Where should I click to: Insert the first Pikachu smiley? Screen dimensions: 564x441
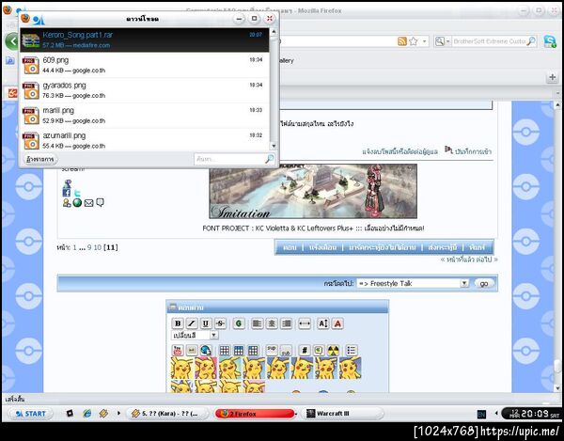click(x=181, y=368)
